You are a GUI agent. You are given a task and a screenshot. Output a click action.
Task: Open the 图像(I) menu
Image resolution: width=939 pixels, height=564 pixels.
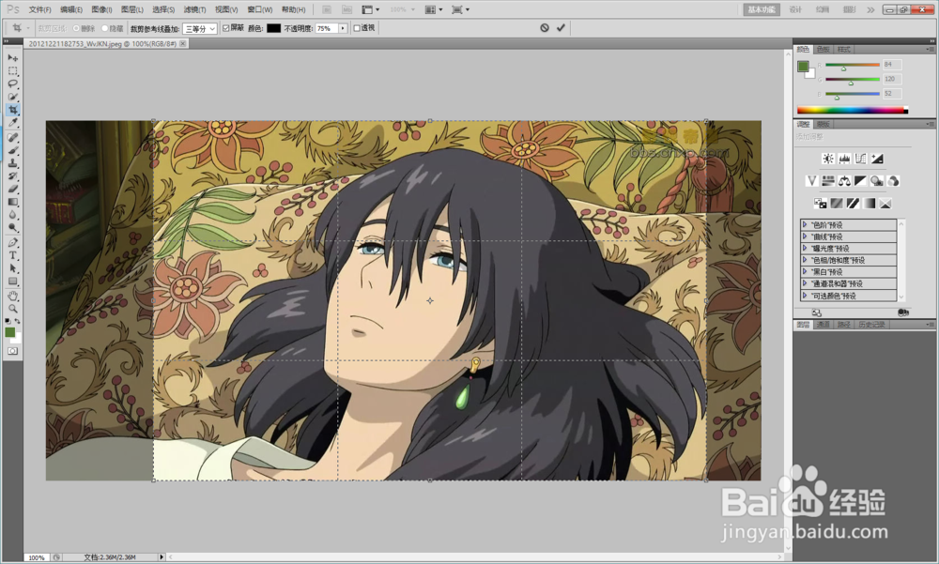pyautogui.click(x=101, y=9)
